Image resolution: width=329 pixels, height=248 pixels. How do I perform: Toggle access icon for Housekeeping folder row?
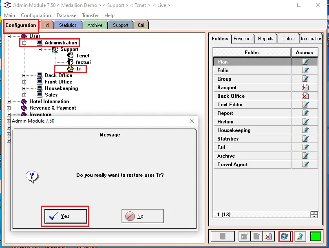305,130
